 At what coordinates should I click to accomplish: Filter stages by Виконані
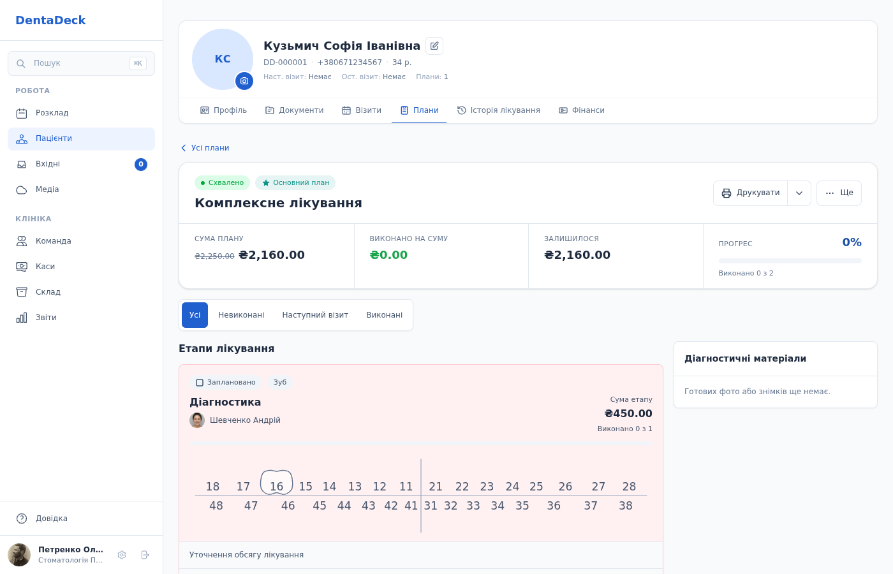pyautogui.click(x=384, y=315)
